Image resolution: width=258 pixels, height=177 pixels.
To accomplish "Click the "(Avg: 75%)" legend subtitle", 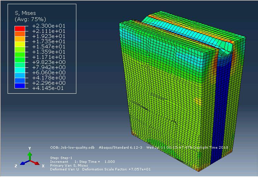I will coord(30,19).
